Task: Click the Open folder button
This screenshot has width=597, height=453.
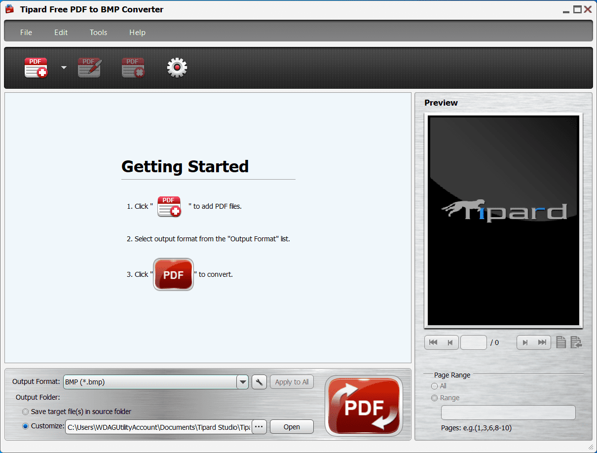Action: point(292,426)
